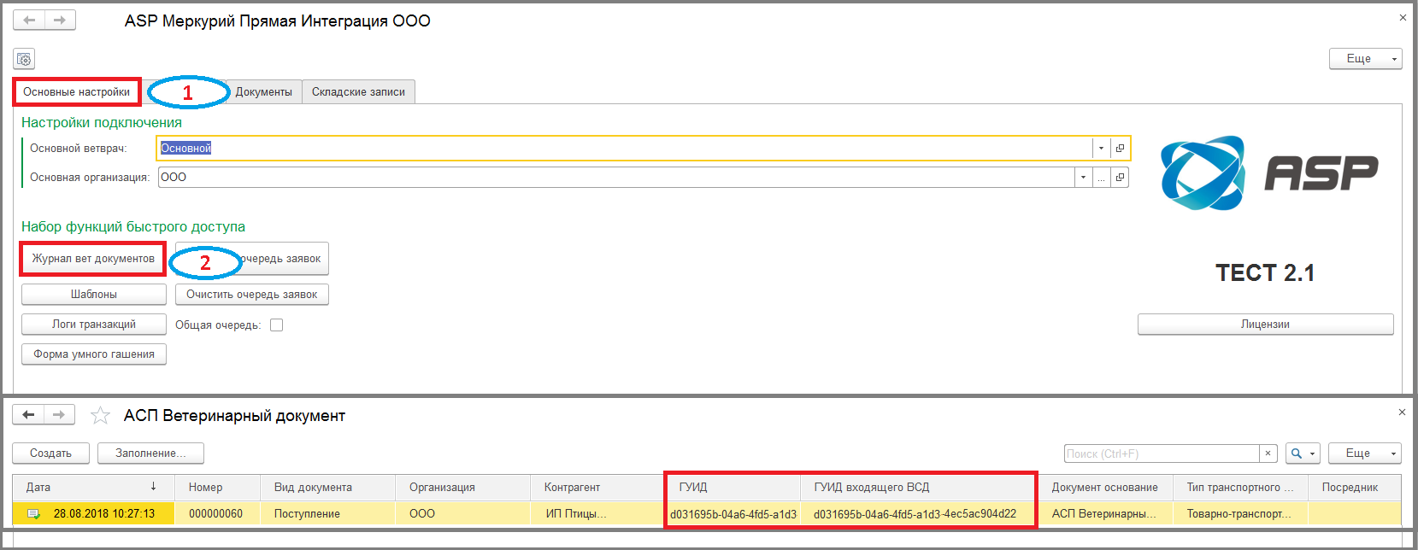
Task: Open Основная организация record with open icon
Action: pos(1120,177)
